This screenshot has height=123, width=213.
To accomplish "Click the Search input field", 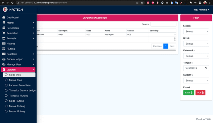I will [163, 24].
